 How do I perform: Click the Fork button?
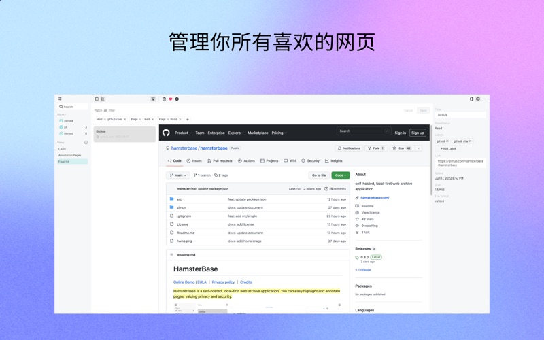coord(376,148)
